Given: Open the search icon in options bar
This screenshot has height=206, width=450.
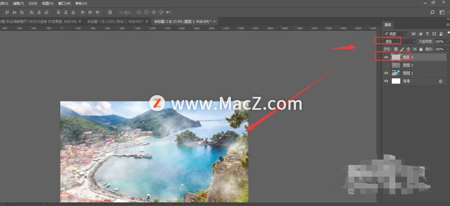Looking at the screenshot, I should (432, 12).
